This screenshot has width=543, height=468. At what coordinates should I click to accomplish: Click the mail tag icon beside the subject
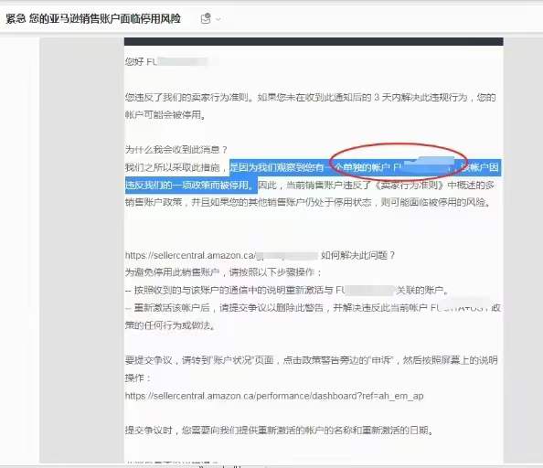tap(206, 18)
